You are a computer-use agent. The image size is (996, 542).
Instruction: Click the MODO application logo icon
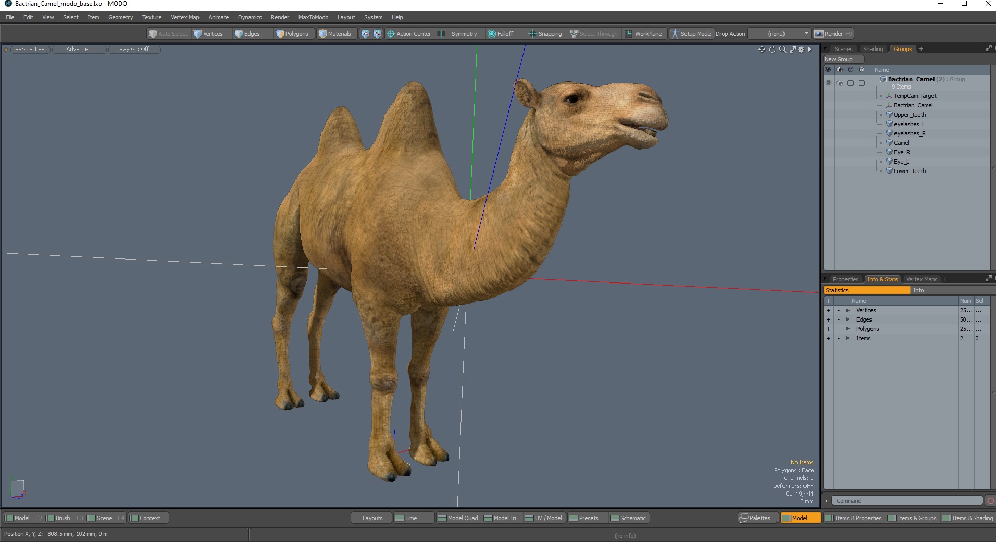click(8, 4)
